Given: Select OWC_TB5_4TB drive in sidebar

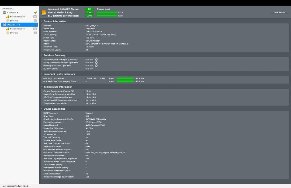Looking at the screenshot, I should pos(13,25).
